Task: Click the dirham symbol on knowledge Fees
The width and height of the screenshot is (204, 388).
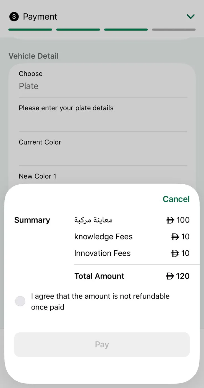Action: point(175,237)
